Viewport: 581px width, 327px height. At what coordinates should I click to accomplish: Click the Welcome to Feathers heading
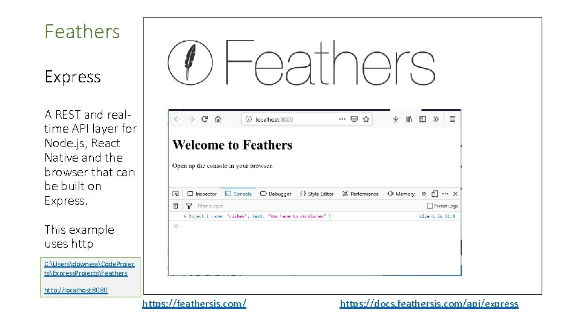click(x=232, y=145)
